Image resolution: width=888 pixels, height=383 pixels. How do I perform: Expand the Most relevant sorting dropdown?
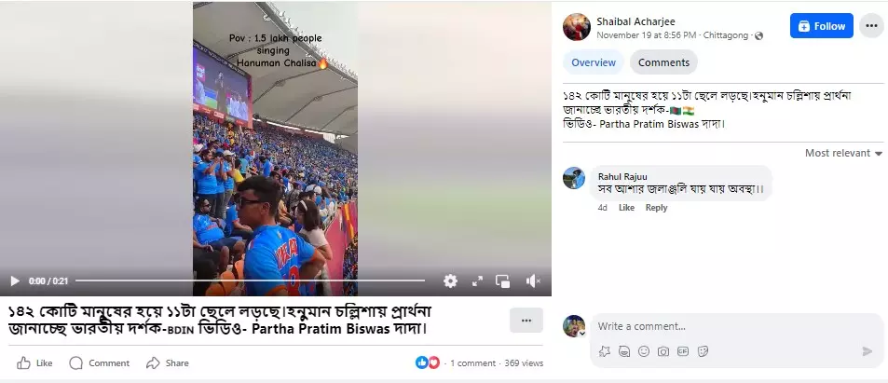tap(843, 153)
